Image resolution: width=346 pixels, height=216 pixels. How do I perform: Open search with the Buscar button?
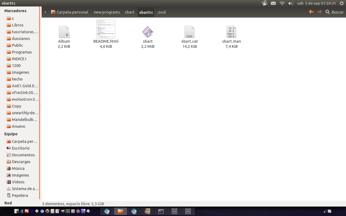coord(335,12)
